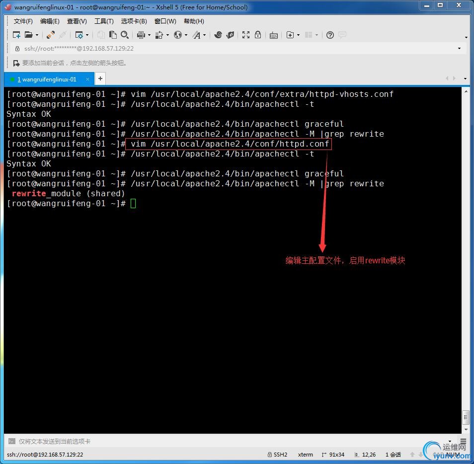This screenshot has width=474, height=464.
Task: Expand the globe encoding dropdown arrow
Action: tap(186, 35)
